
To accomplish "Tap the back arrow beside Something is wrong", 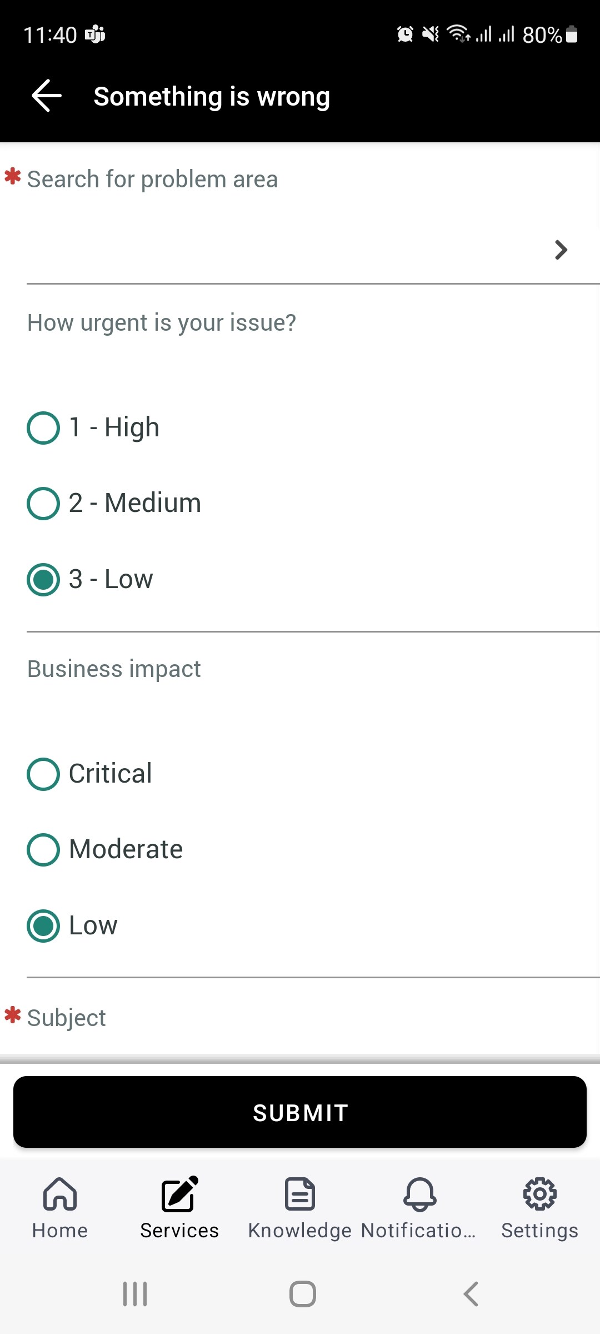I will coord(47,96).
